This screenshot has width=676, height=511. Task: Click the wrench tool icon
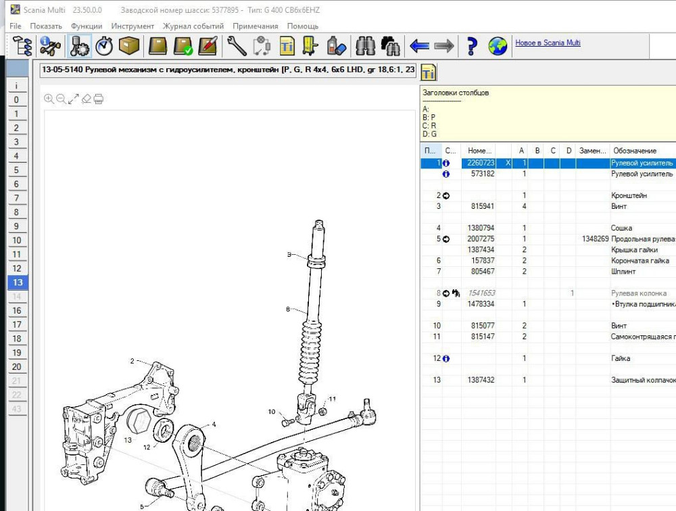[x=237, y=46]
